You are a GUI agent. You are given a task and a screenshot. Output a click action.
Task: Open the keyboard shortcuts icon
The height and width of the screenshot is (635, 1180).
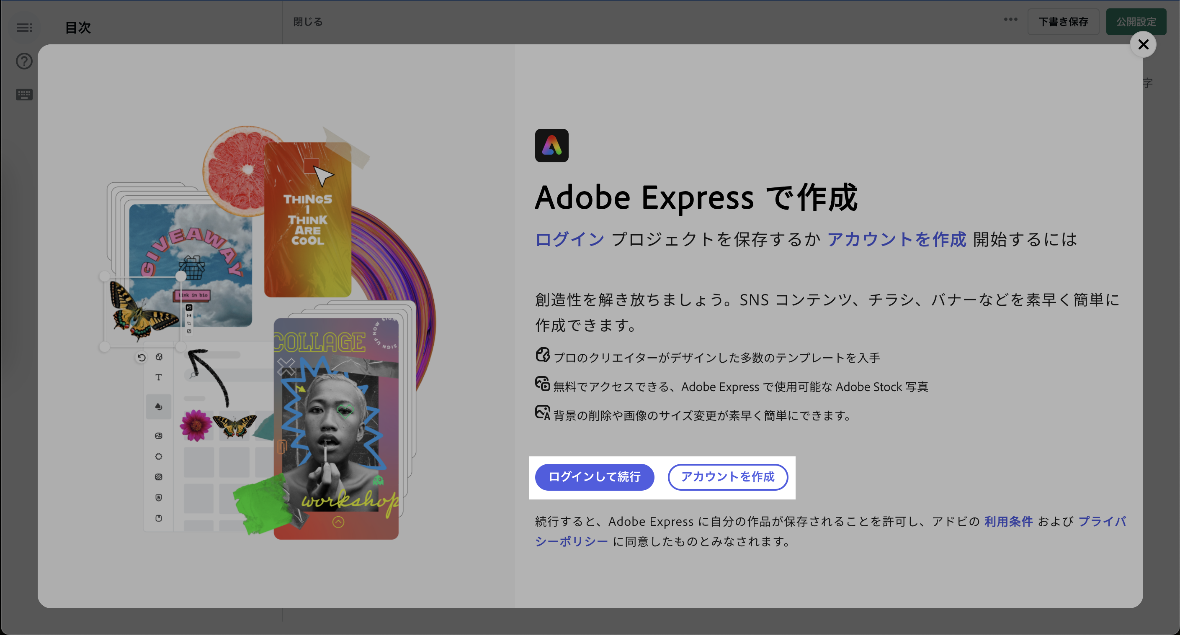[x=24, y=95]
